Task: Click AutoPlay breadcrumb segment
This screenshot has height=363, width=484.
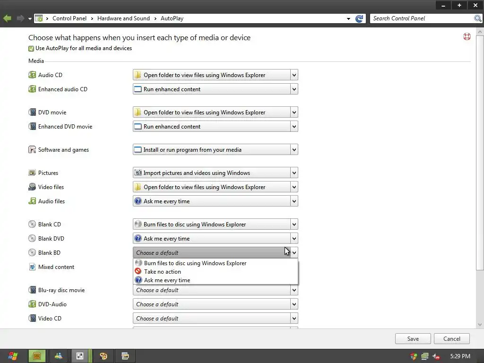Action: tap(172, 18)
